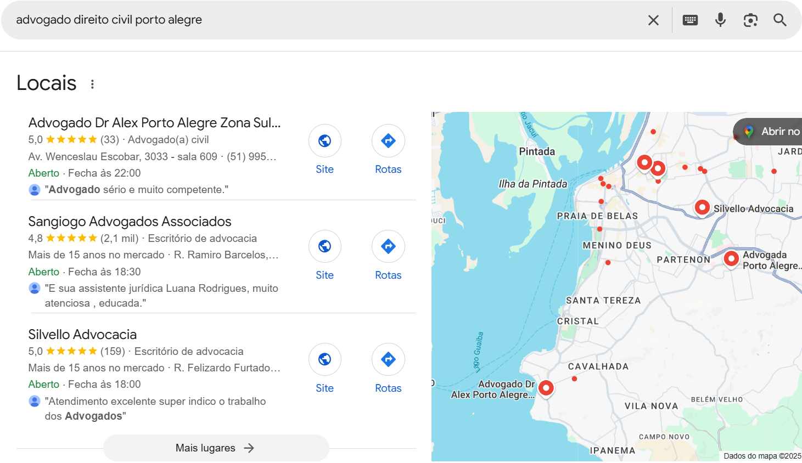Click the "Advogado sério e muito competente" review
Image resolution: width=802 pixels, height=463 pixels.
pos(137,190)
